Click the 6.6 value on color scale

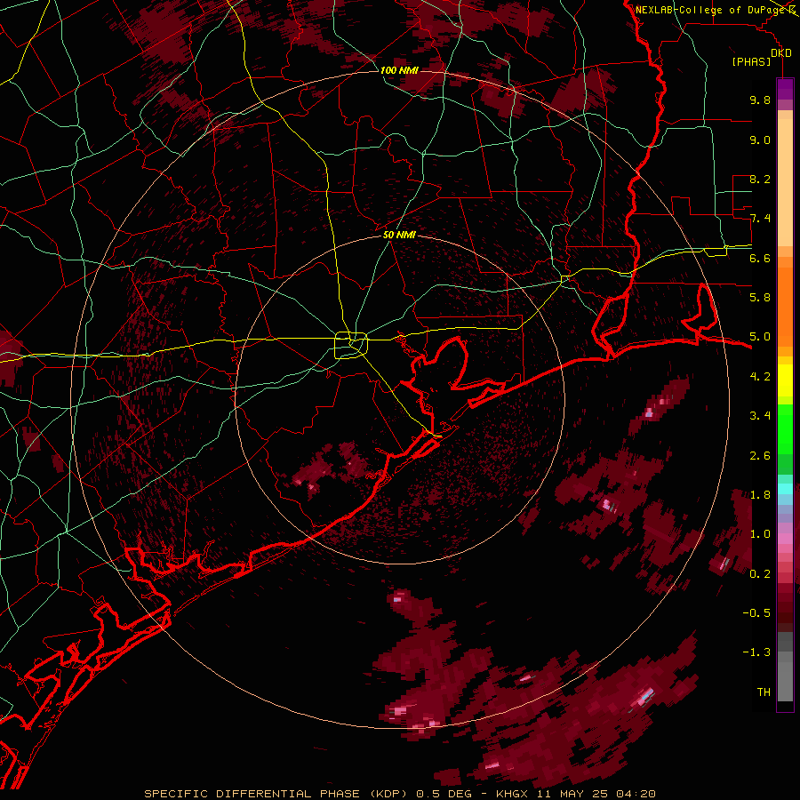[x=760, y=258]
